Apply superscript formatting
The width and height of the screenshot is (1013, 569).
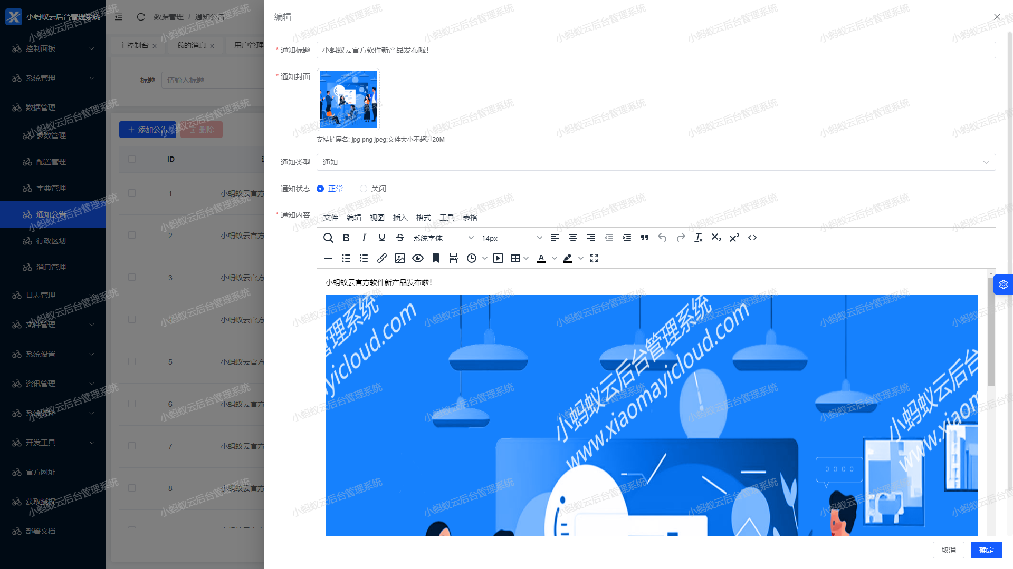[x=734, y=238]
